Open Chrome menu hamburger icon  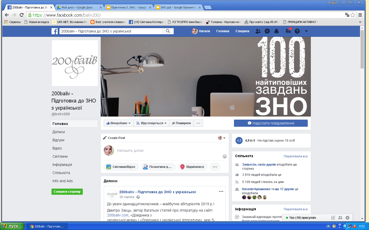[360, 15]
